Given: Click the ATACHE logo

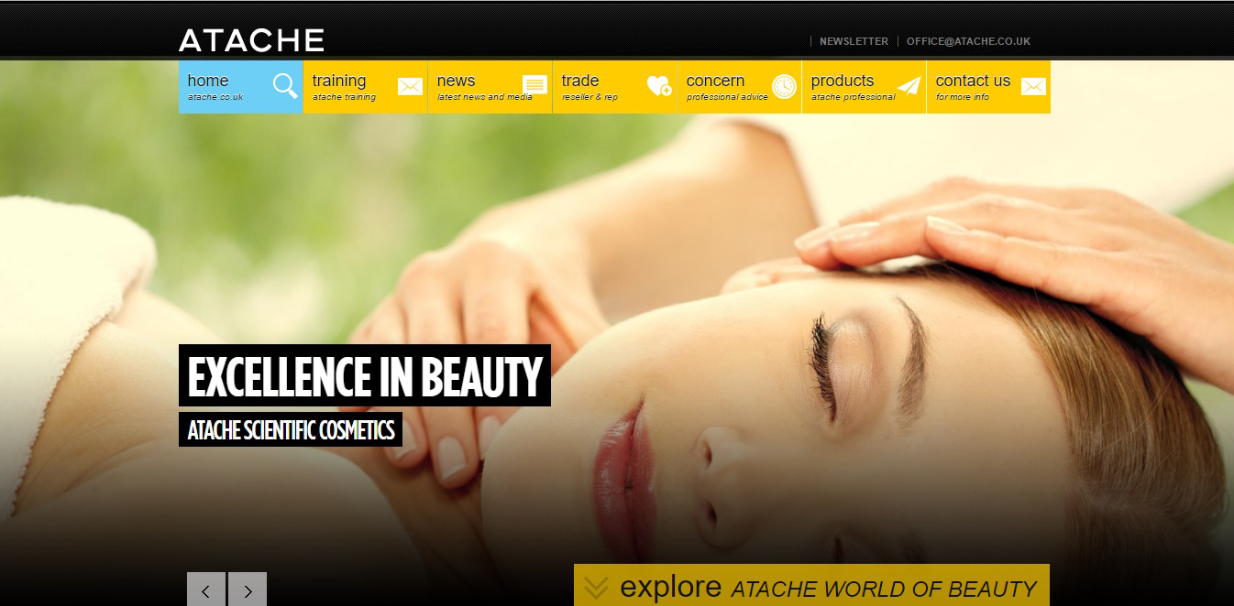Looking at the screenshot, I should click(x=251, y=40).
